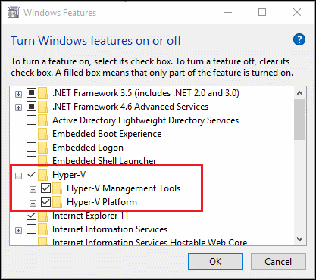Click the Embedded Logon folder icon

[x=43, y=148]
